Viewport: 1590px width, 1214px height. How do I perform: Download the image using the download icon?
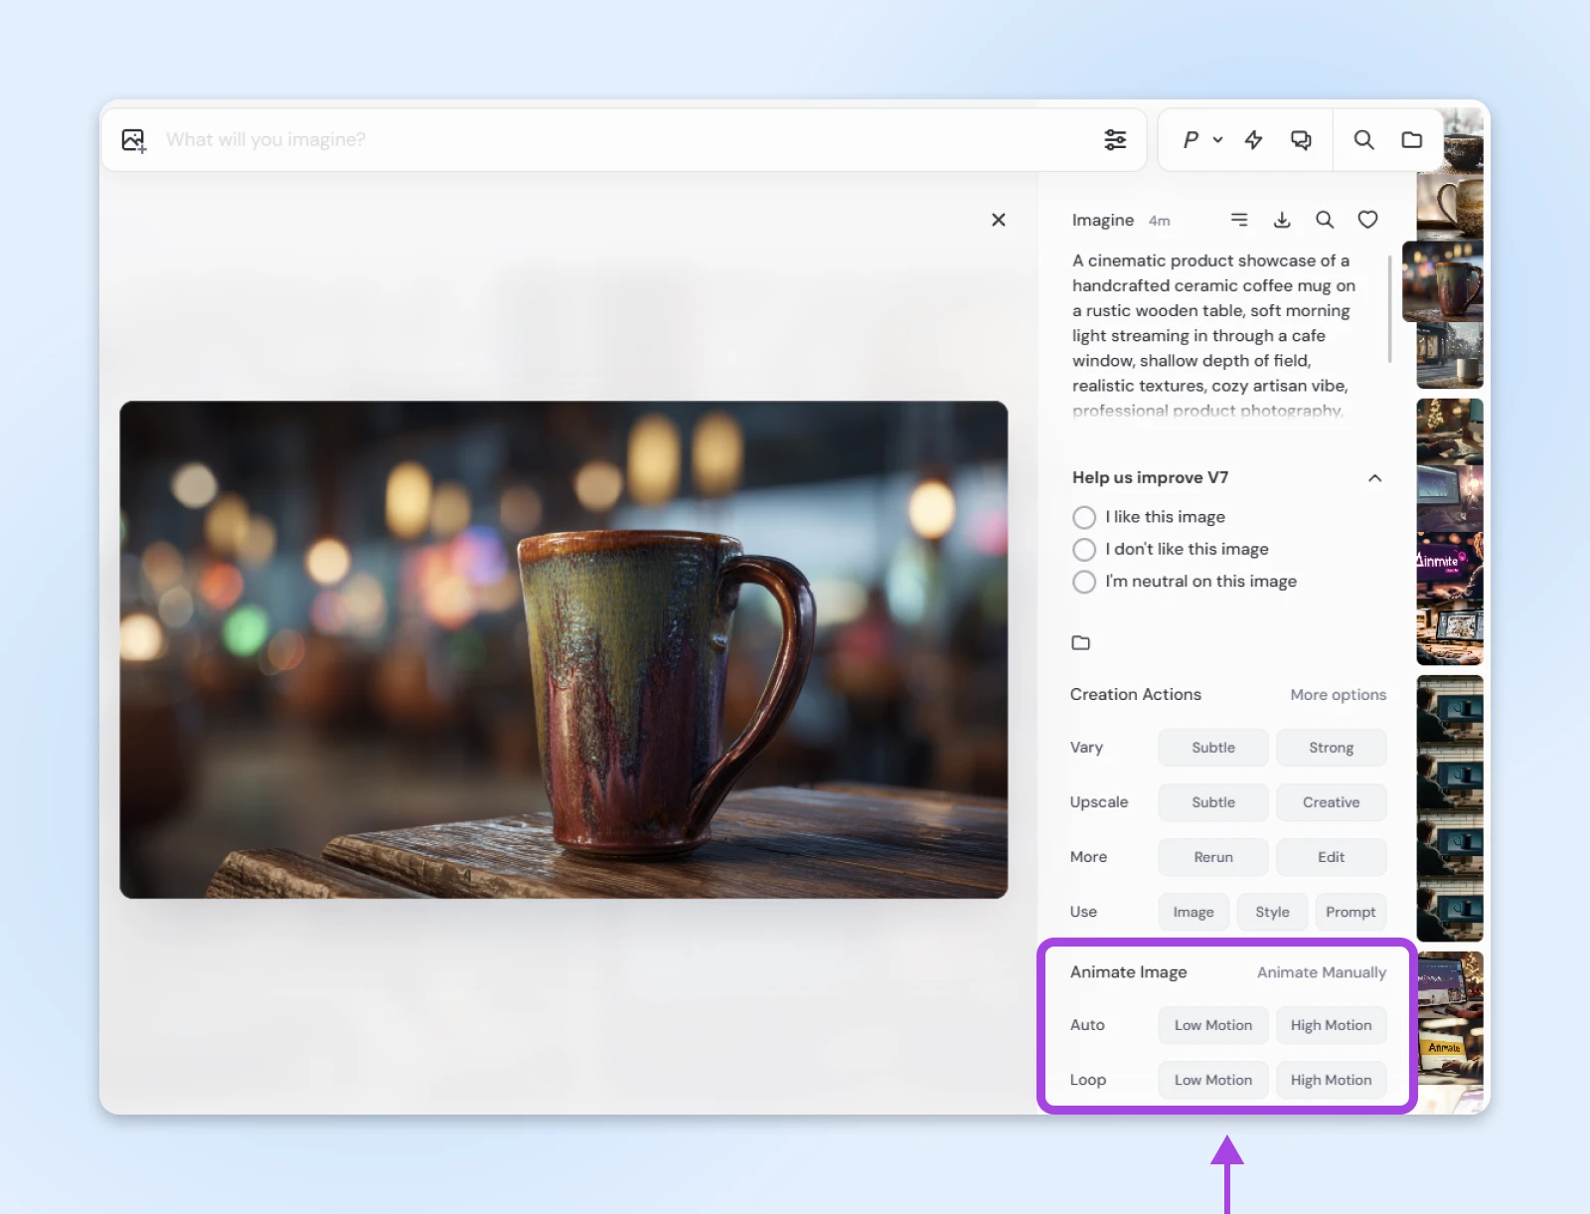[x=1282, y=220]
